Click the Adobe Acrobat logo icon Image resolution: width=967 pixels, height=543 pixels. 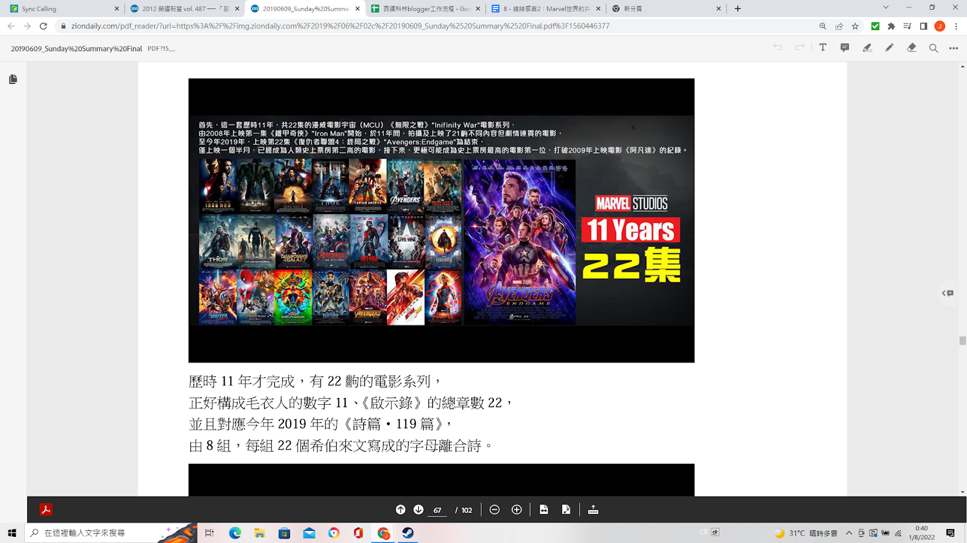tap(46, 510)
